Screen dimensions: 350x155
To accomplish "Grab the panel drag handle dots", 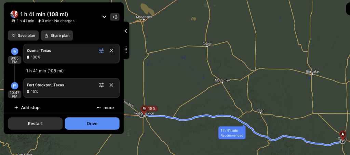I will (126, 49).
